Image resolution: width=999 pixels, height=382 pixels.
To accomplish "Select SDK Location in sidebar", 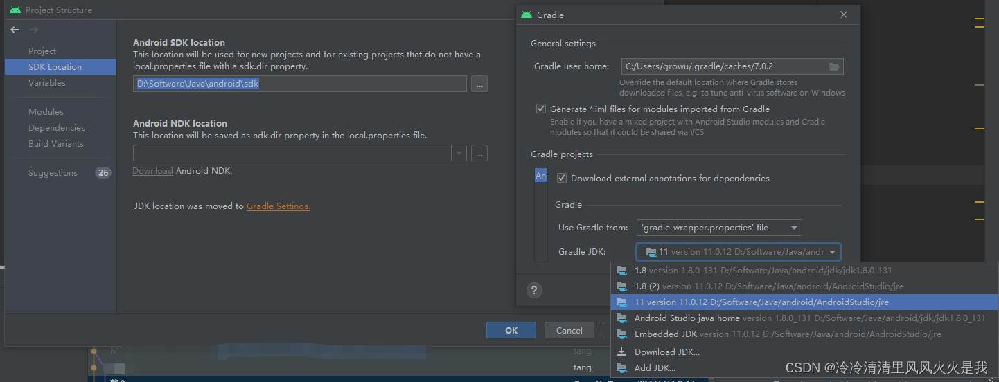I will 60,67.
